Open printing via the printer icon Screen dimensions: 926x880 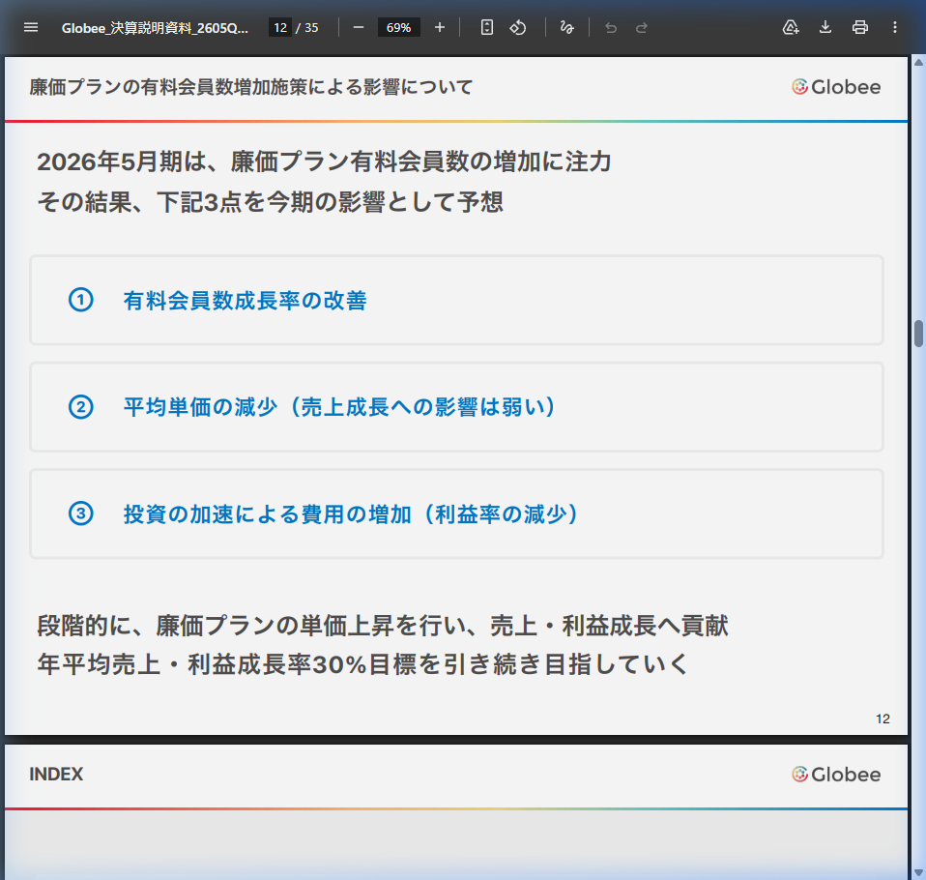pos(859,27)
